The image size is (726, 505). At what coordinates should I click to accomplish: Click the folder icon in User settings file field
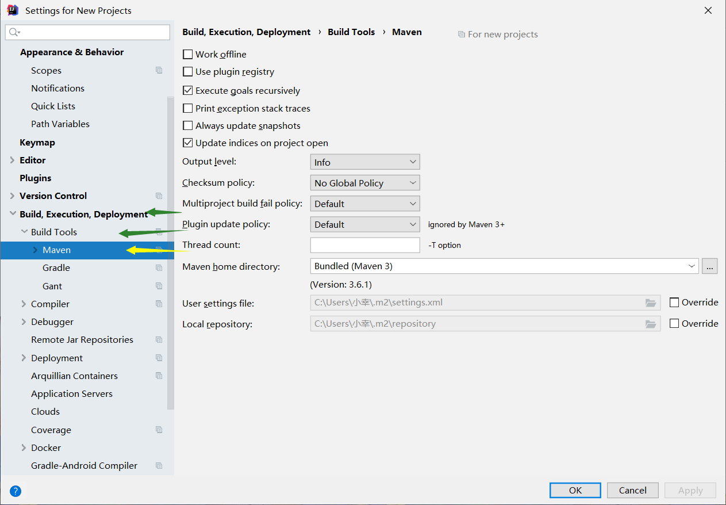click(x=651, y=303)
